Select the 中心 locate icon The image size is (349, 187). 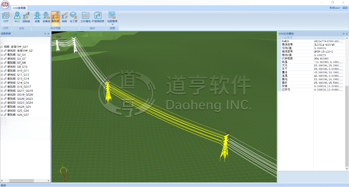(17, 17)
